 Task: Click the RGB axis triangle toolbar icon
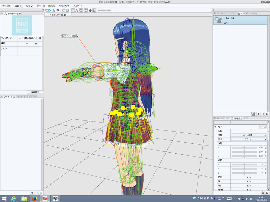coord(76,11)
